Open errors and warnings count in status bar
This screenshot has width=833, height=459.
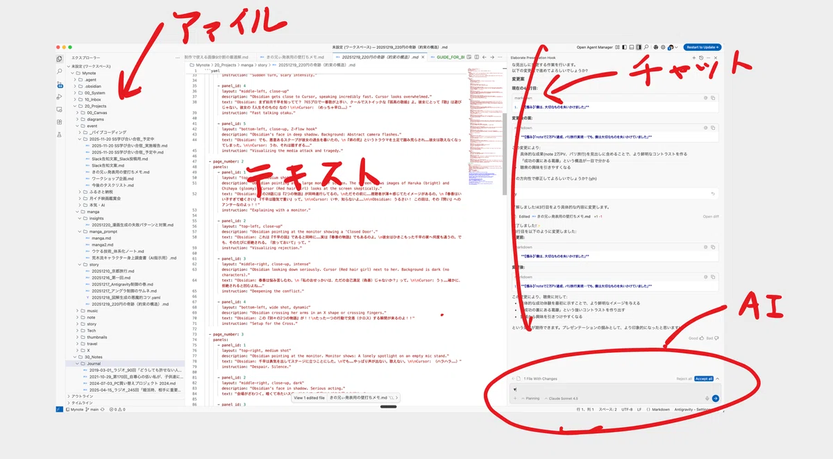pyautogui.click(x=117, y=410)
